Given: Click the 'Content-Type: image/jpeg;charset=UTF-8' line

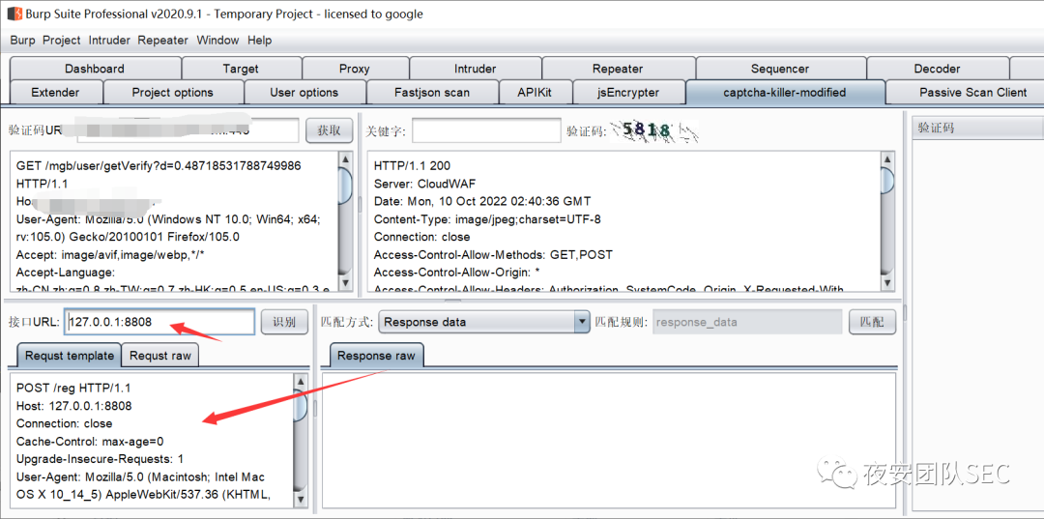Looking at the screenshot, I should coord(487,219).
